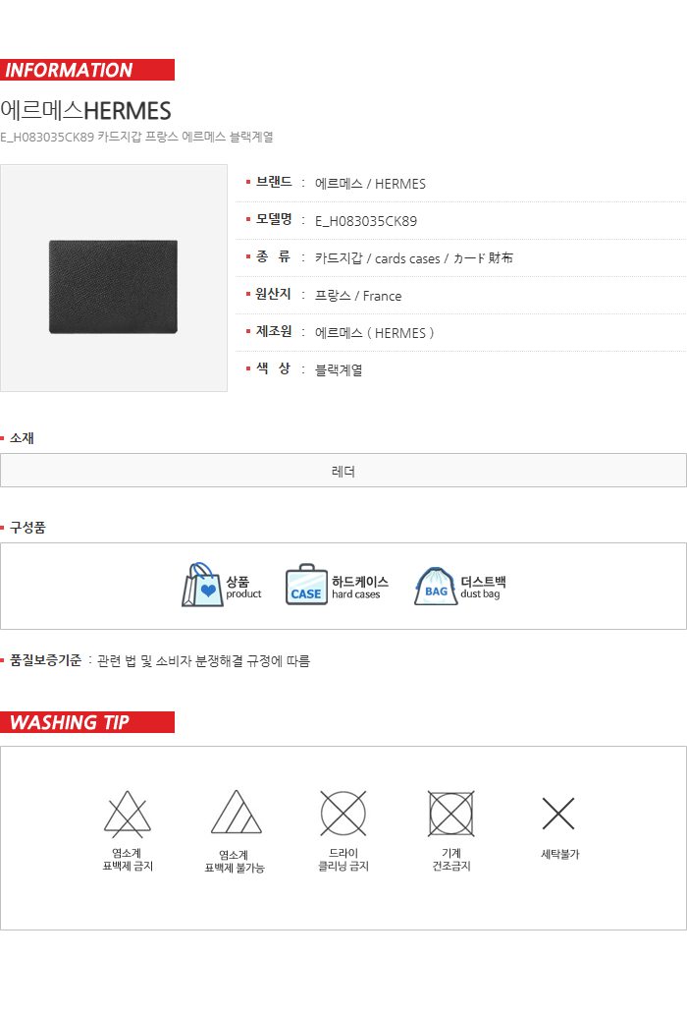Click the origin value 프랑스 / France

[358, 296]
